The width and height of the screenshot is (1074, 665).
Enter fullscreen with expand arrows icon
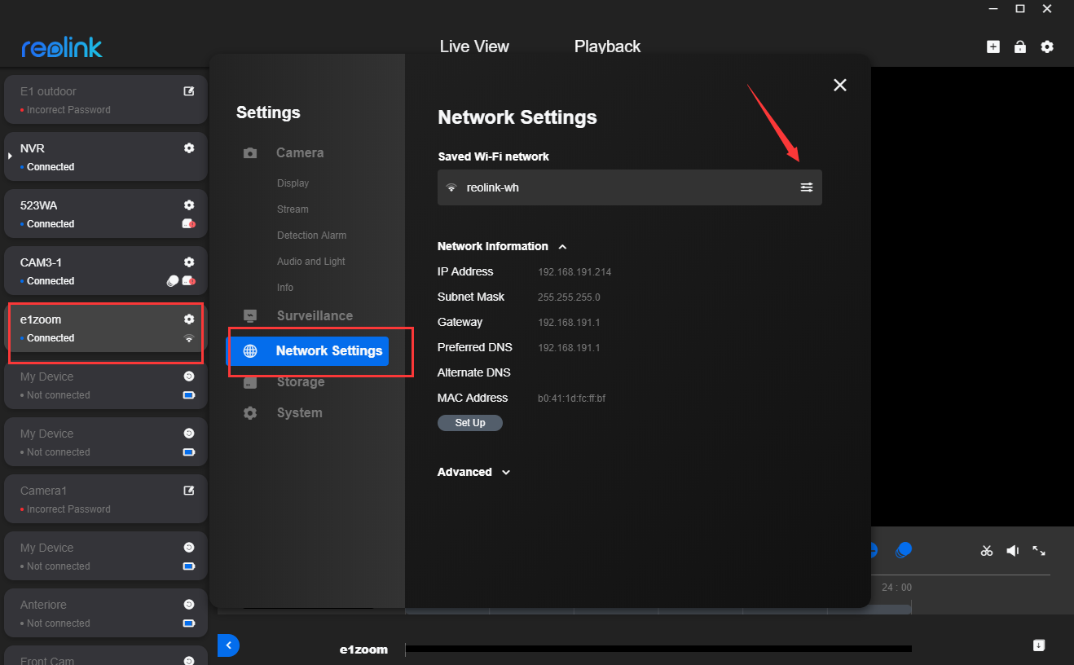click(x=1039, y=551)
